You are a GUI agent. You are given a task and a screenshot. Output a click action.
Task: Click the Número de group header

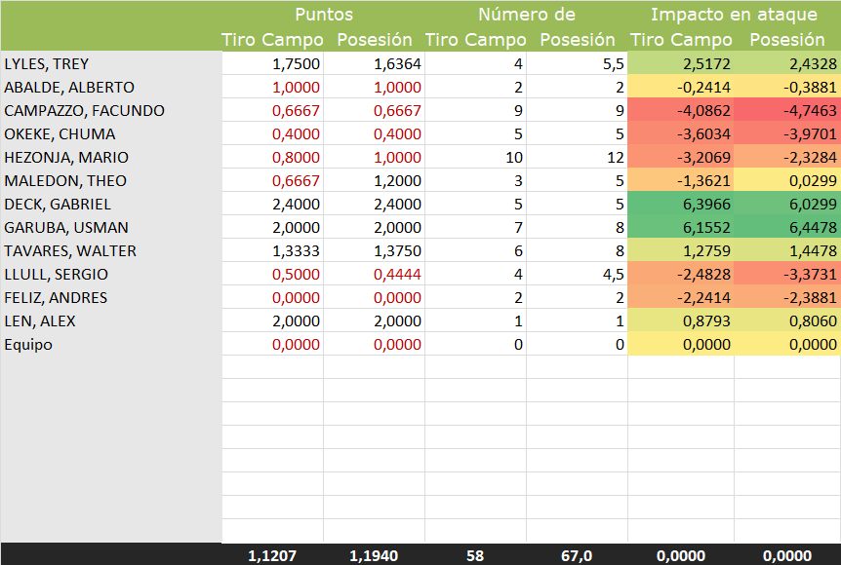tap(526, 15)
